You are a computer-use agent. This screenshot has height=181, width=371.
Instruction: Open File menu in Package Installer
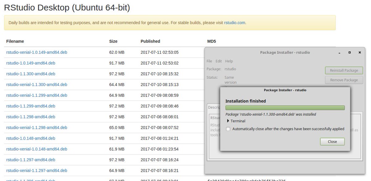[209, 61]
